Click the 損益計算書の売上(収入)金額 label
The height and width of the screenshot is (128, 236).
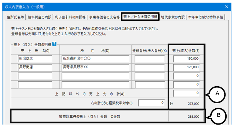pos(90,117)
